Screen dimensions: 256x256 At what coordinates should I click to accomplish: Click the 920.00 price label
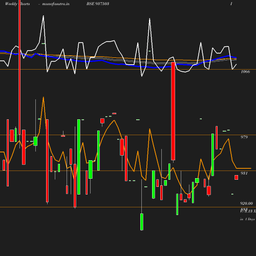point(246,203)
